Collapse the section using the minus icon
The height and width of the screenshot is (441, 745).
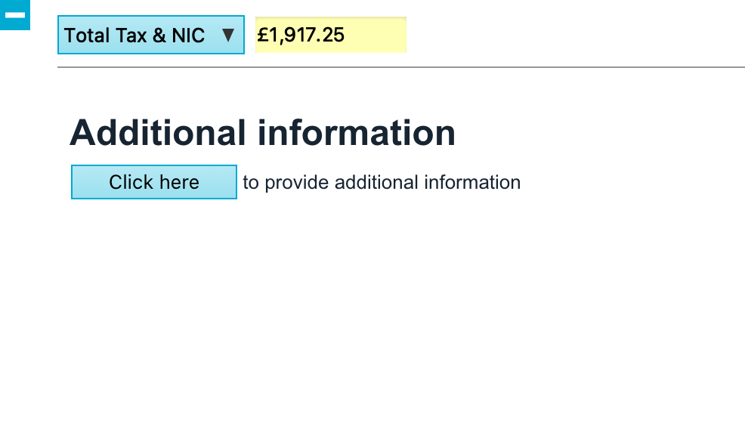pyautogui.click(x=14, y=14)
